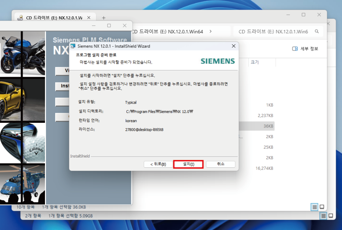Maximize the front Explorer window
The image size is (342, 230).
pos(303,15)
